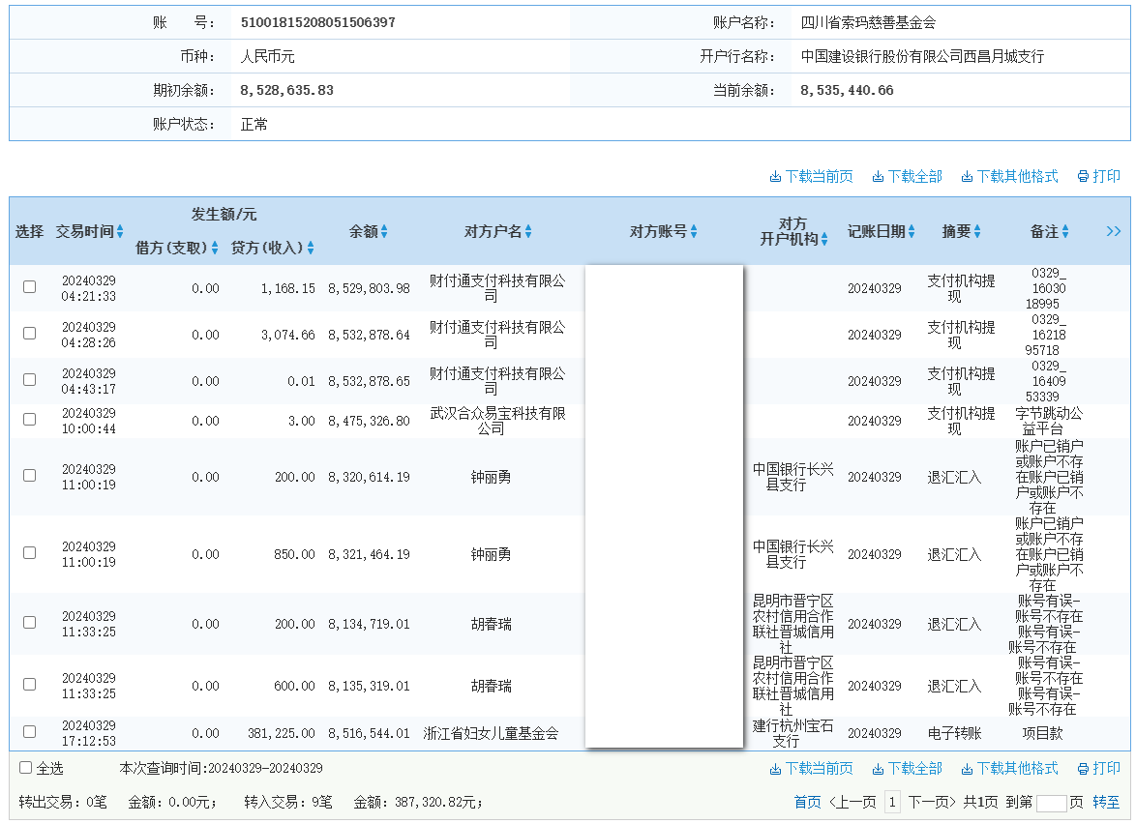Check the 04:43:17 transaction row

coord(30,379)
